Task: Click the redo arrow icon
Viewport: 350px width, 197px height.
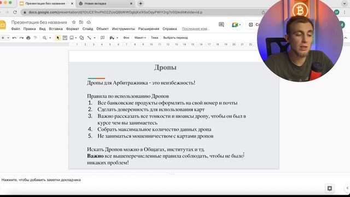Action: pos(21,38)
